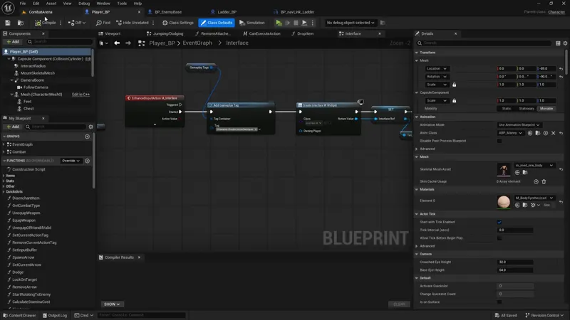The width and height of the screenshot is (570, 320).
Task: Open the Debug menu
Action: (x=84, y=4)
